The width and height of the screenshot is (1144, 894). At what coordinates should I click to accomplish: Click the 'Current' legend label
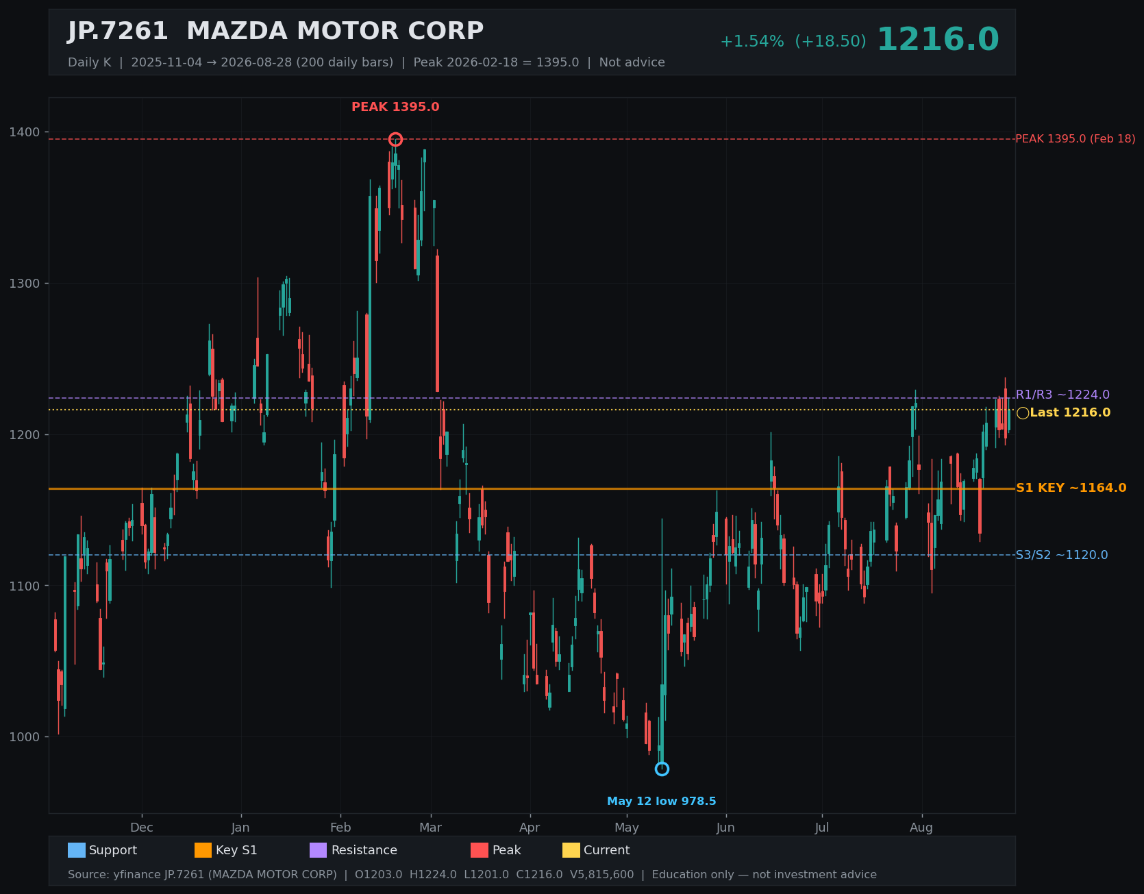606,850
